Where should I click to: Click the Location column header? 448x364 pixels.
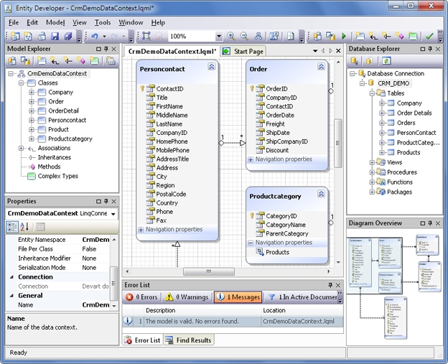[302, 310]
